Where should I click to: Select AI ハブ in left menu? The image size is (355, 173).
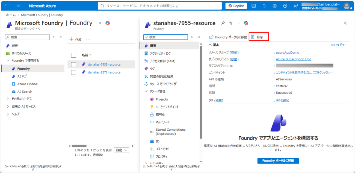(x=22, y=76)
